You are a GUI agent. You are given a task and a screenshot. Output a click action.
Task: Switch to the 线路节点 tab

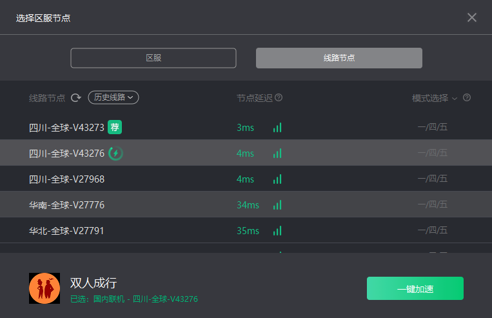click(x=339, y=58)
